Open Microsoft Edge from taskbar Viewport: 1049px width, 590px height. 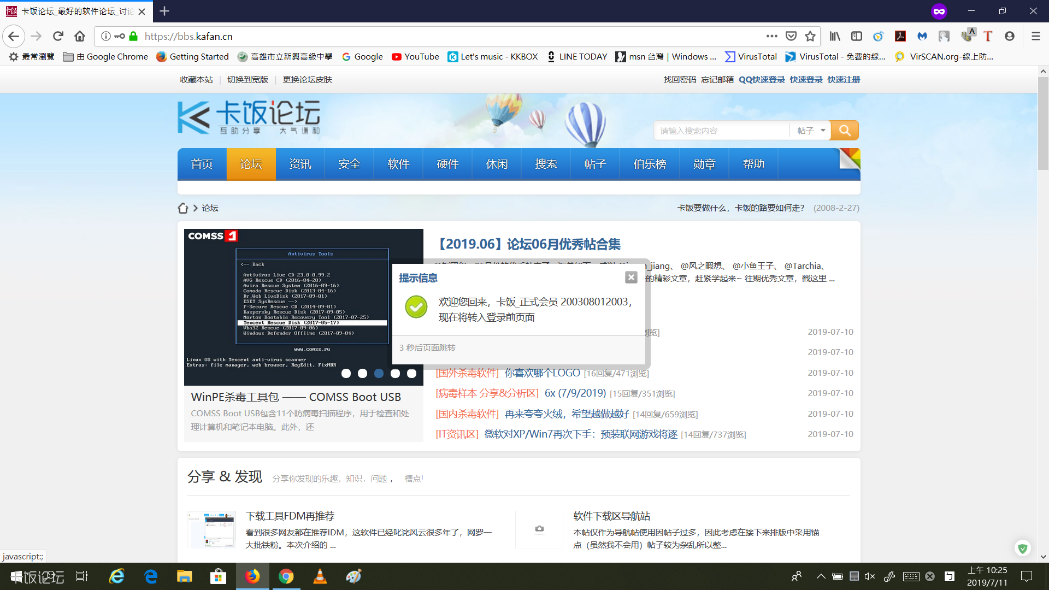pos(151,576)
